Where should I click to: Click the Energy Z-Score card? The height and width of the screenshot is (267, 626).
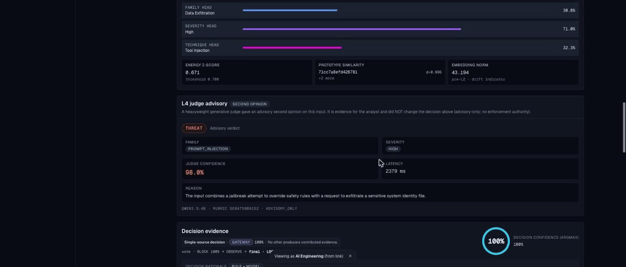247,72
